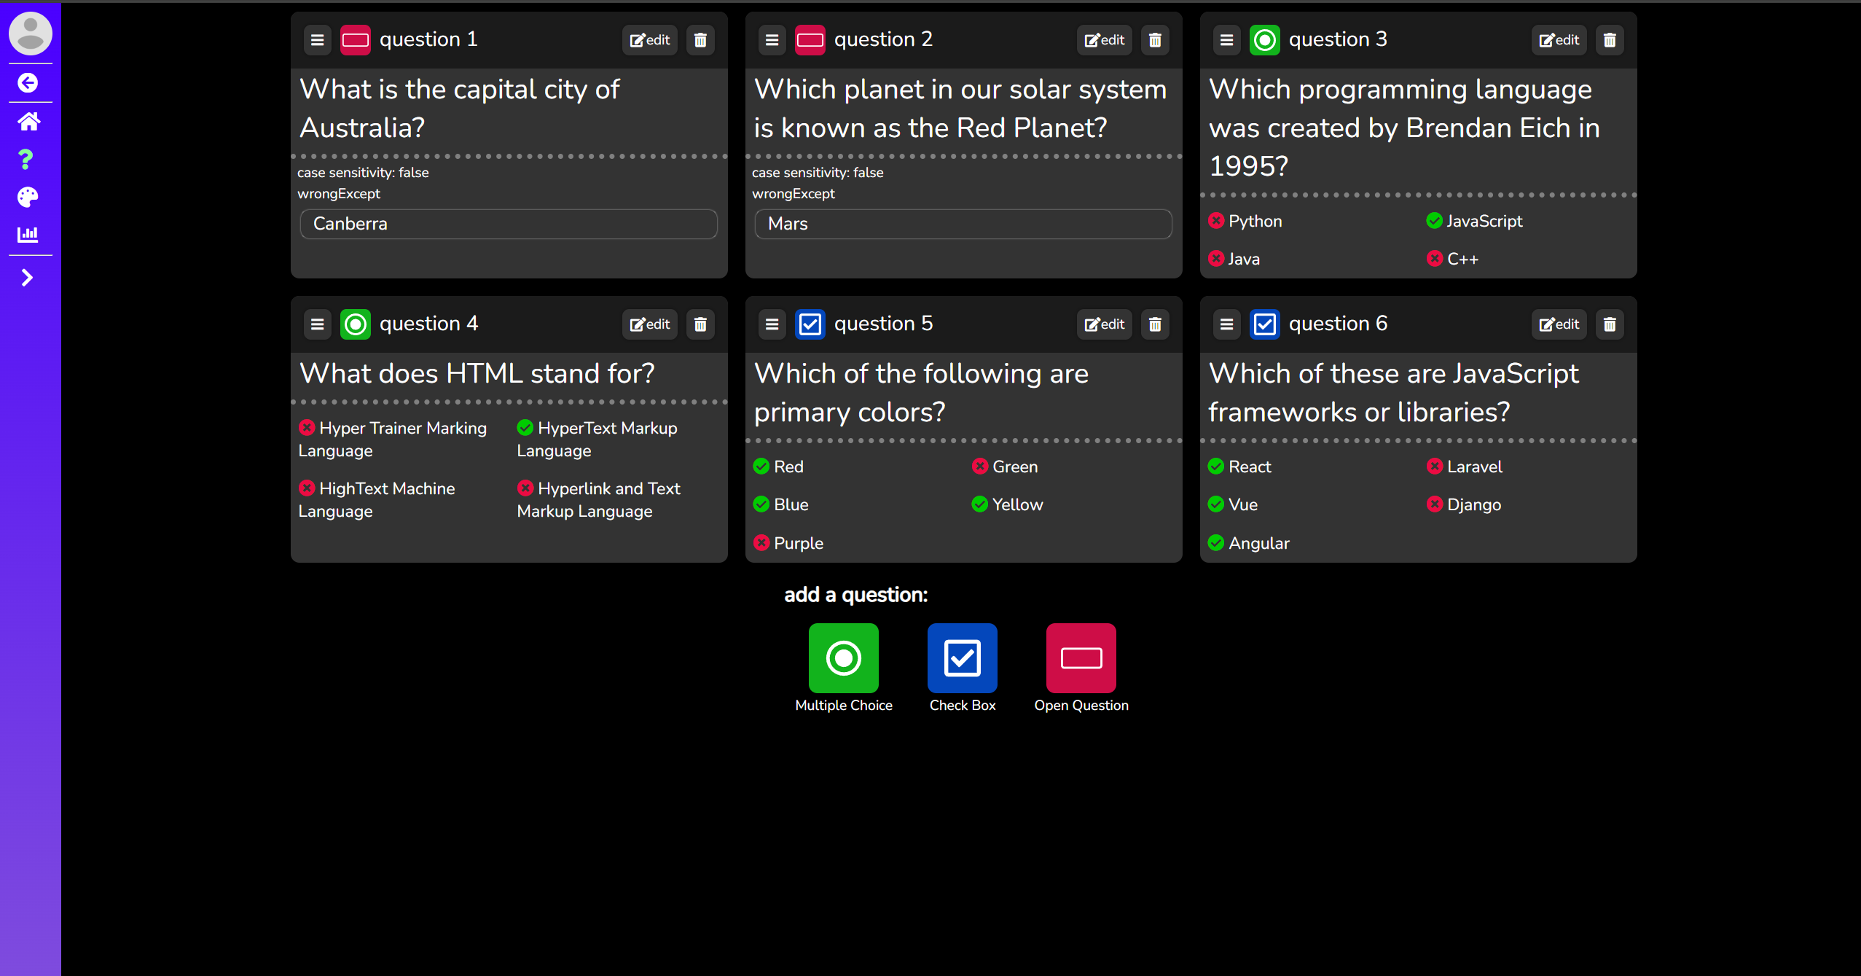Screen dimensions: 1861x976
Task: Select the JavaScript answer option
Action: (x=1474, y=221)
